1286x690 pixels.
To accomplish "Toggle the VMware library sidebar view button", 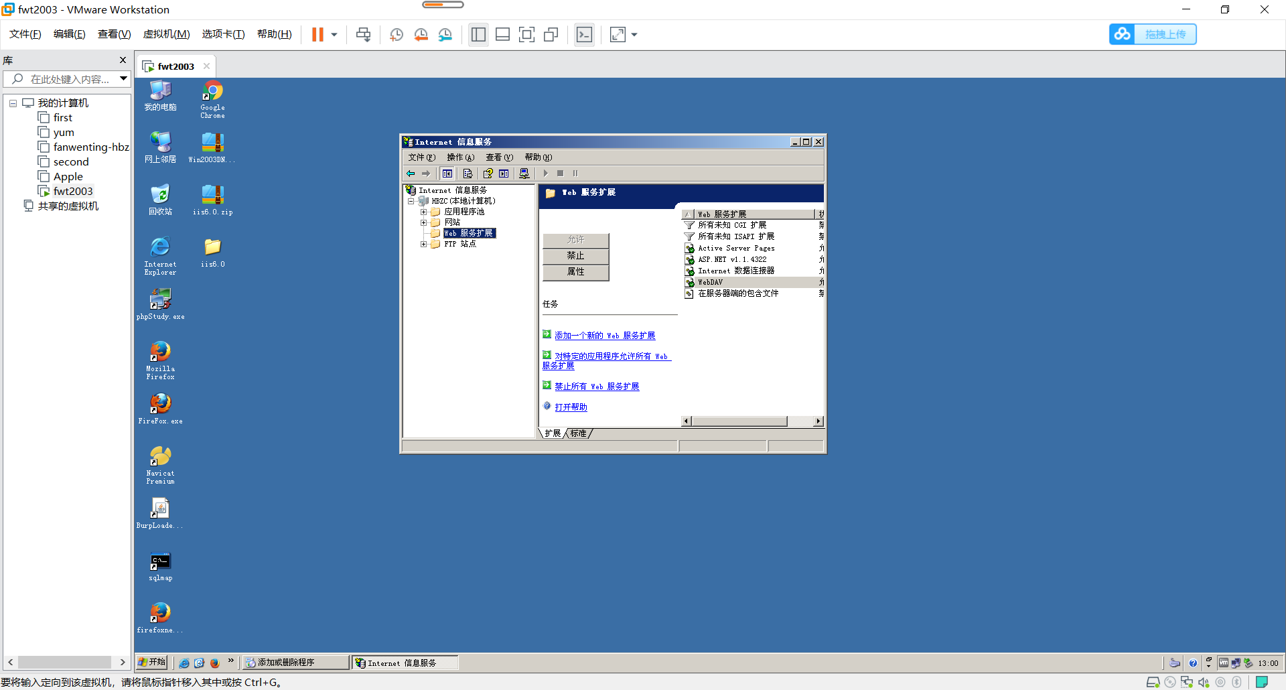I will tap(478, 35).
